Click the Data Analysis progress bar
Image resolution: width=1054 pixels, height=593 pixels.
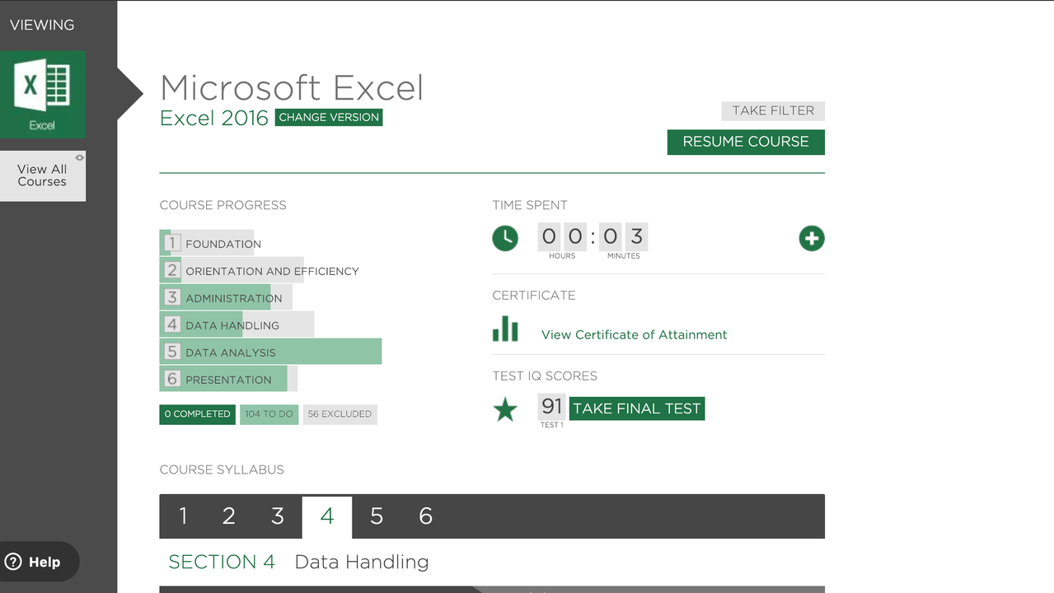[270, 352]
